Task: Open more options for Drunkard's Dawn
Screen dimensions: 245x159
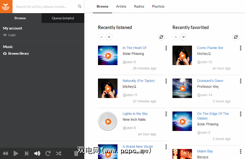Action: point(241,81)
